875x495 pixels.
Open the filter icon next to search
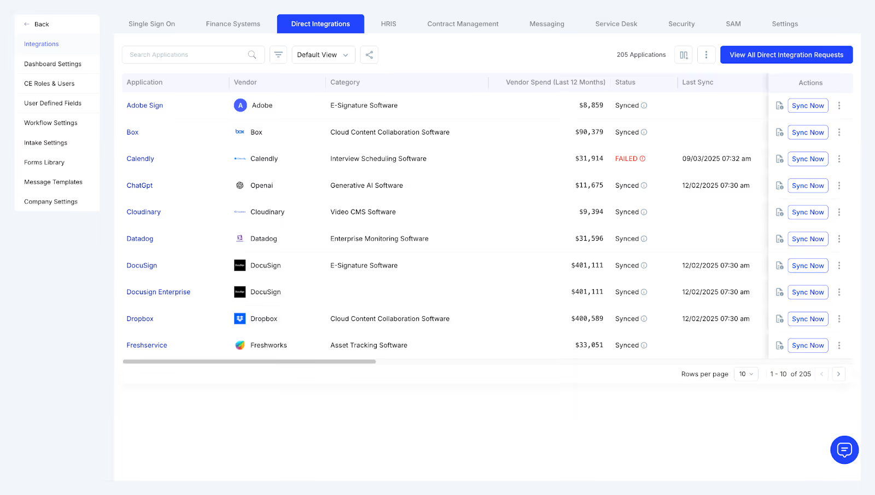coord(278,55)
